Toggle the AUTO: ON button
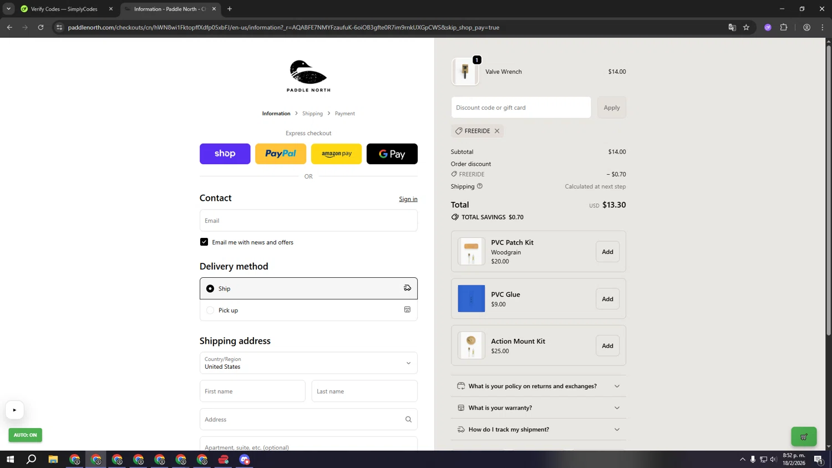 [25, 435]
